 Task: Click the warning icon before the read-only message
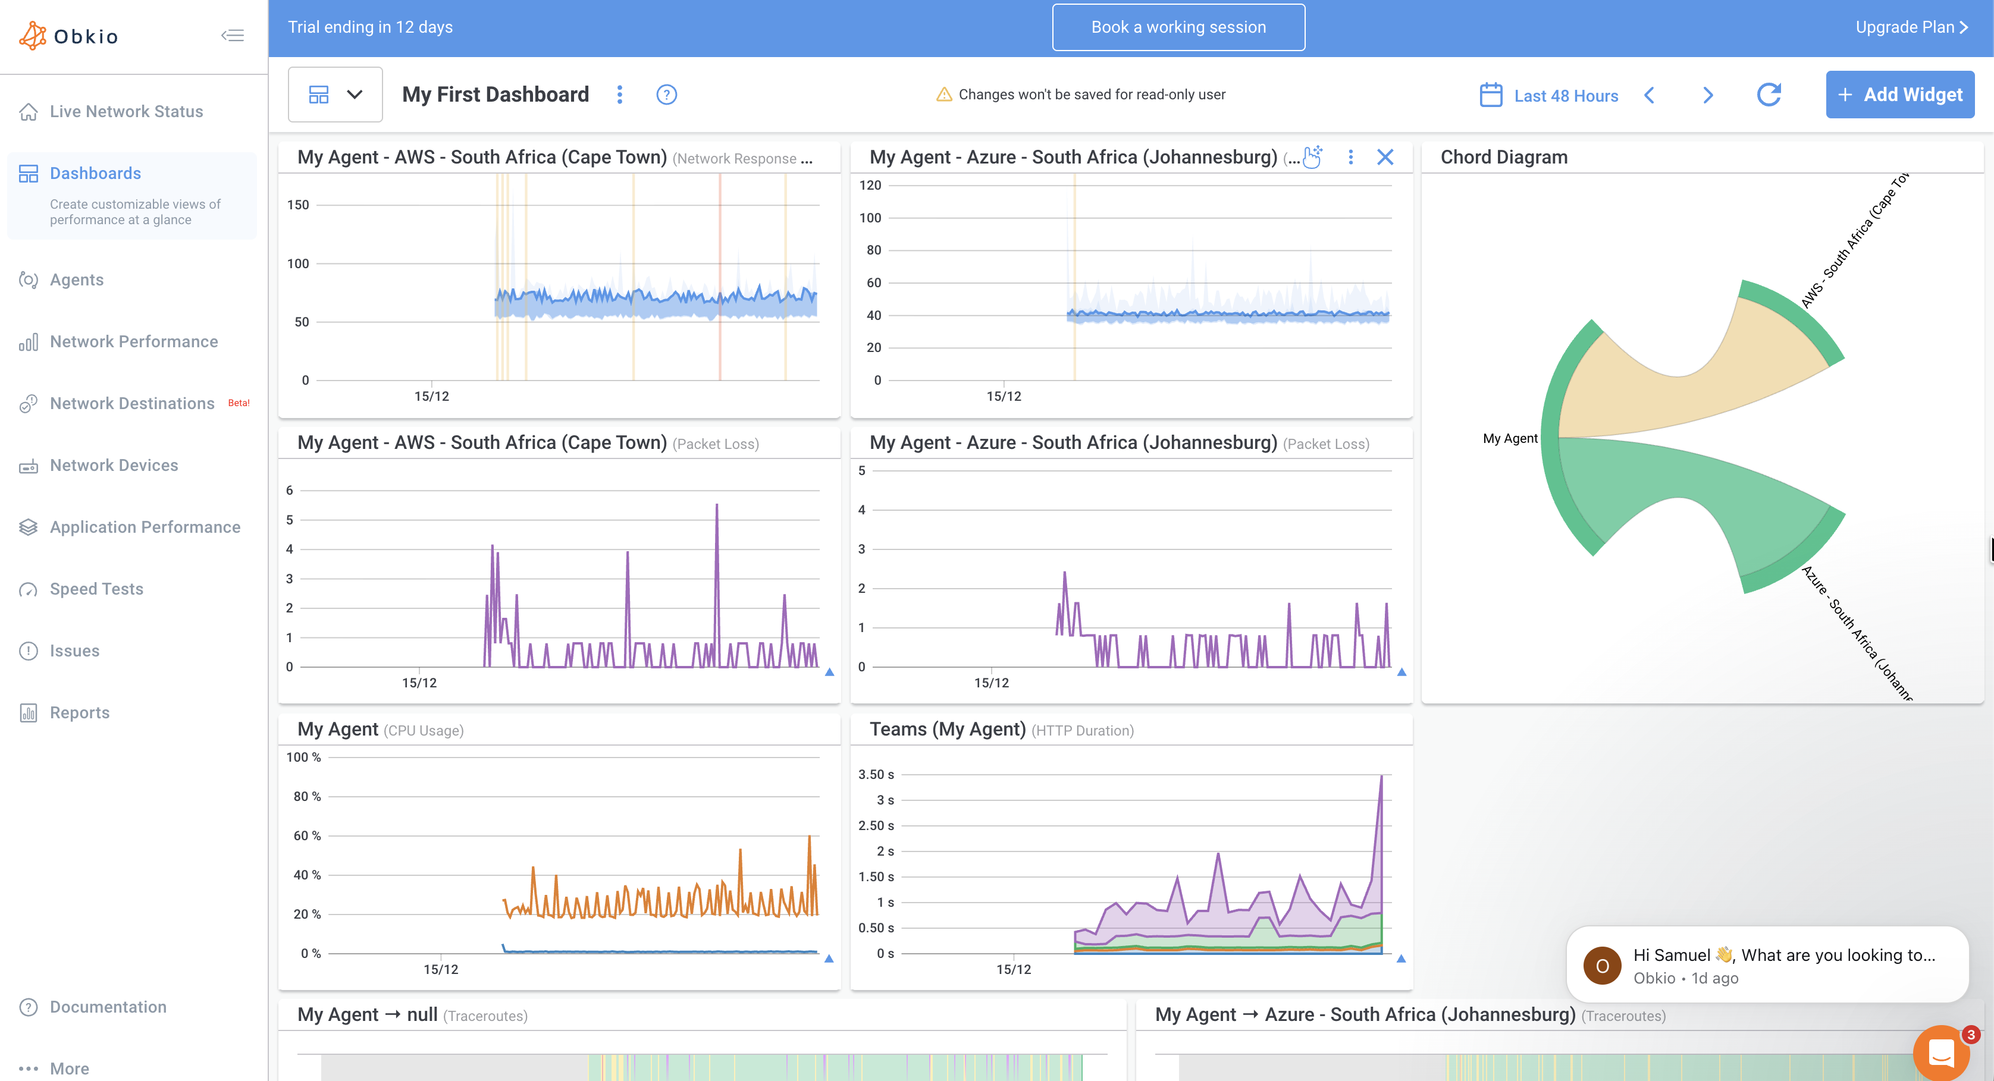coord(945,95)
